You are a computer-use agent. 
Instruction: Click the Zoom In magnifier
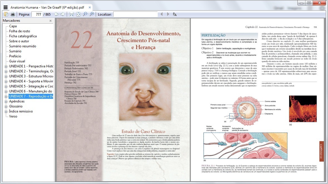(x=92, y=14)
